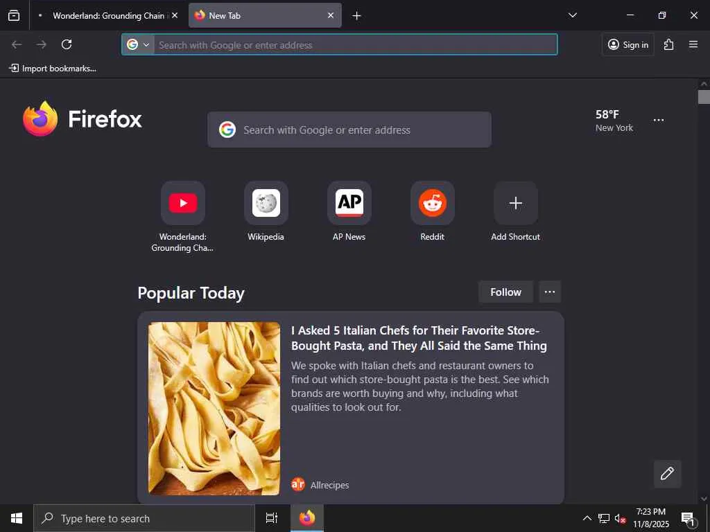710x532 pixels.
Task: Open the taskbar clock showing 7:23 PM
Action: tap(650, 518)
